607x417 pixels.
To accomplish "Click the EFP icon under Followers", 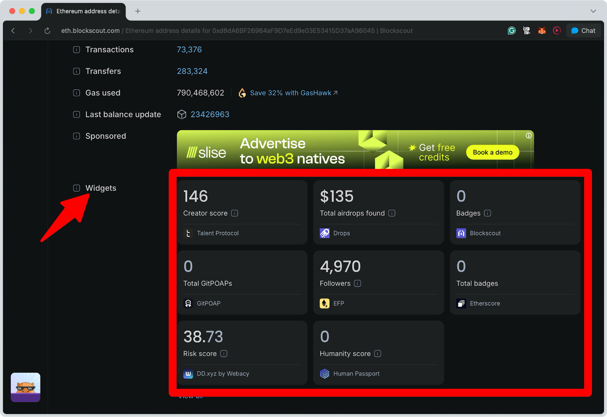I will 325,303.
